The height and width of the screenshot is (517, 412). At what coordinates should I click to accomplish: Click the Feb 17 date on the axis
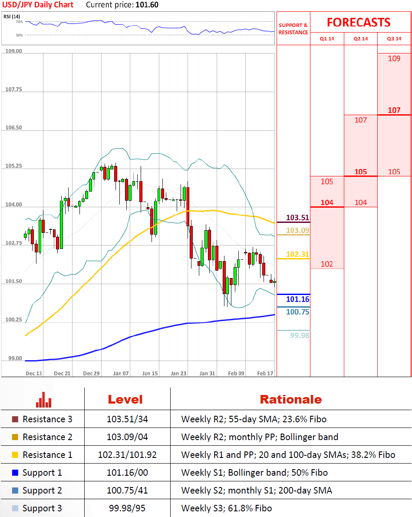(265, 373)
